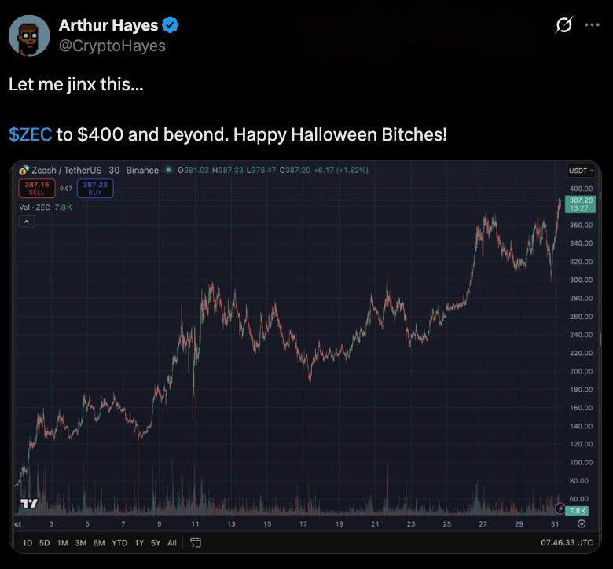Open the tweet's three-dot more menu
The width and height of the screenshot is (613, 569).
pos(591,25)
